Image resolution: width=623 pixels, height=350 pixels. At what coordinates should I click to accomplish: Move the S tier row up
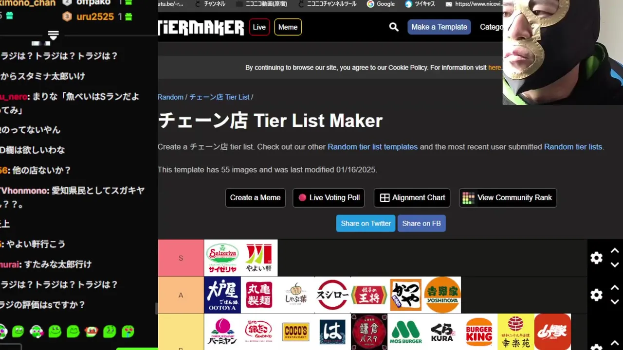click(x=615, y=251)
